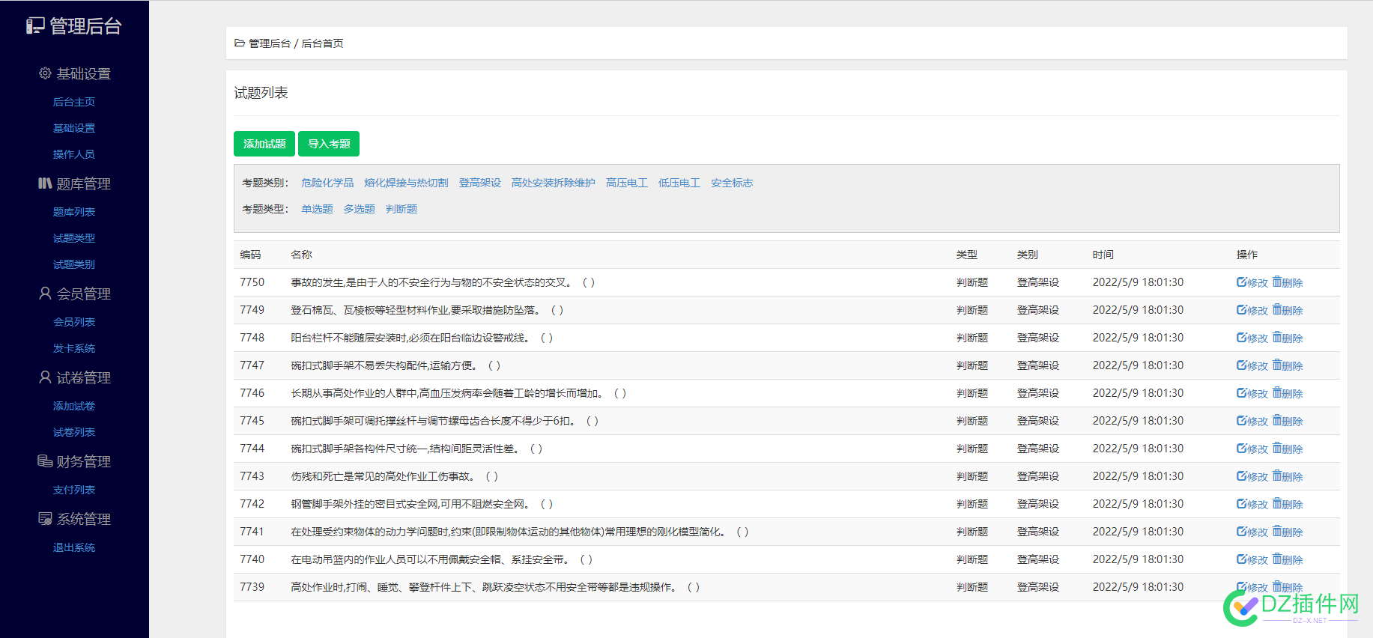The width and height of the screenshot is (1373, 638).
Task: Filter by category 登高架设
Action: 480,183
